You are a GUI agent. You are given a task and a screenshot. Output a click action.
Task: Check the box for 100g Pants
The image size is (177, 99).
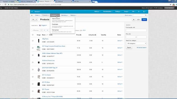(x=33, y=41)
